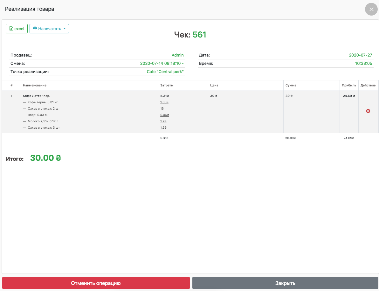Click the Наименование column header

click(35, 85)
